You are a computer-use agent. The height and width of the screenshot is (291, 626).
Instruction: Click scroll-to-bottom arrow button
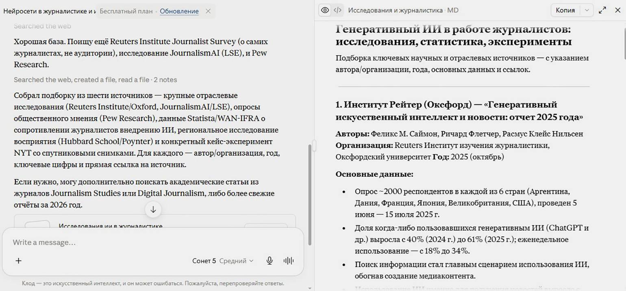pyautogui.click(x=153, y=209)
